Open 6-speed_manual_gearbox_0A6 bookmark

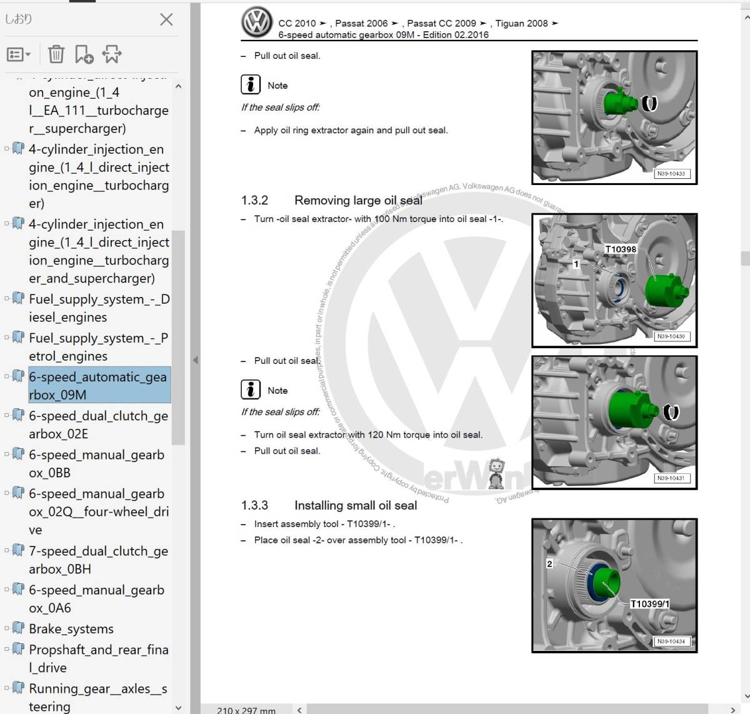96,598
